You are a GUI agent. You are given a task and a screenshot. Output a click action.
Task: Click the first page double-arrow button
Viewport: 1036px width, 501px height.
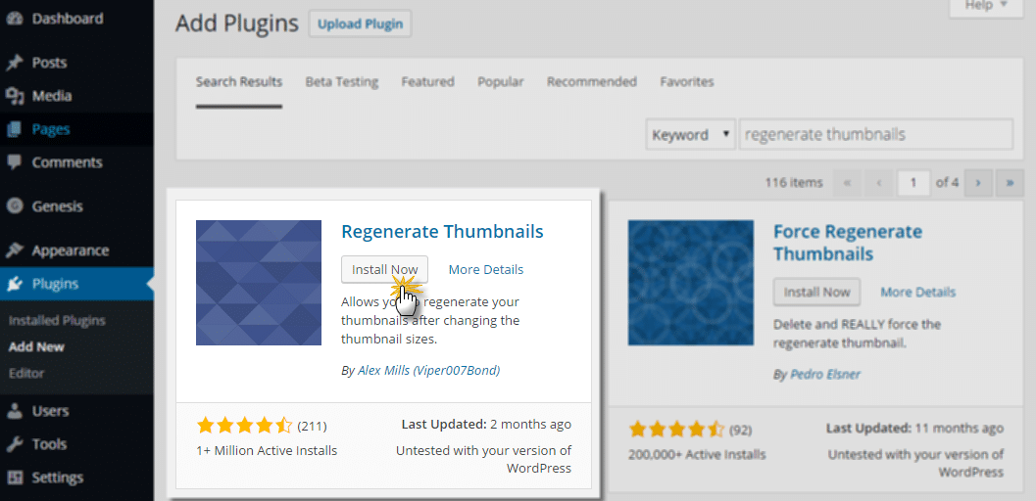(848, 183)
